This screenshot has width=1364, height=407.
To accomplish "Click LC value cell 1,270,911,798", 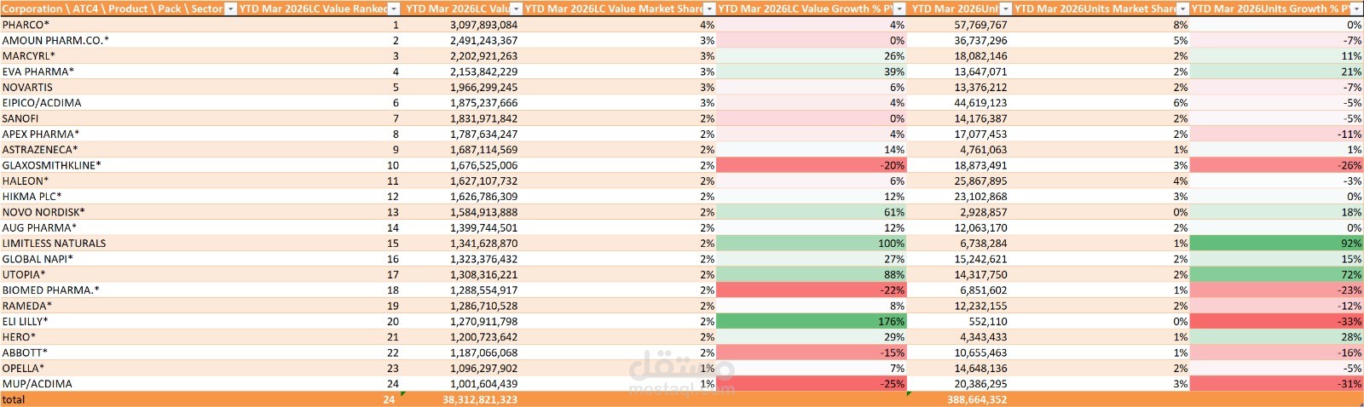I will [484, 321].
